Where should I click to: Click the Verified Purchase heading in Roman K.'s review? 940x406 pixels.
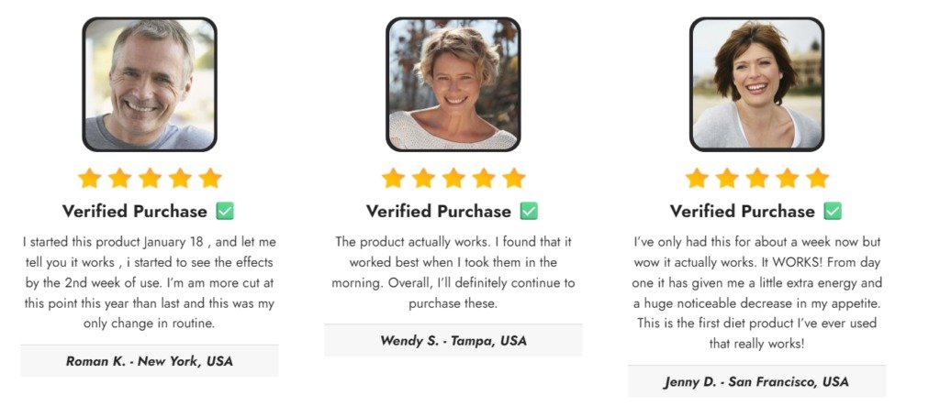click(x=135, y=212)
